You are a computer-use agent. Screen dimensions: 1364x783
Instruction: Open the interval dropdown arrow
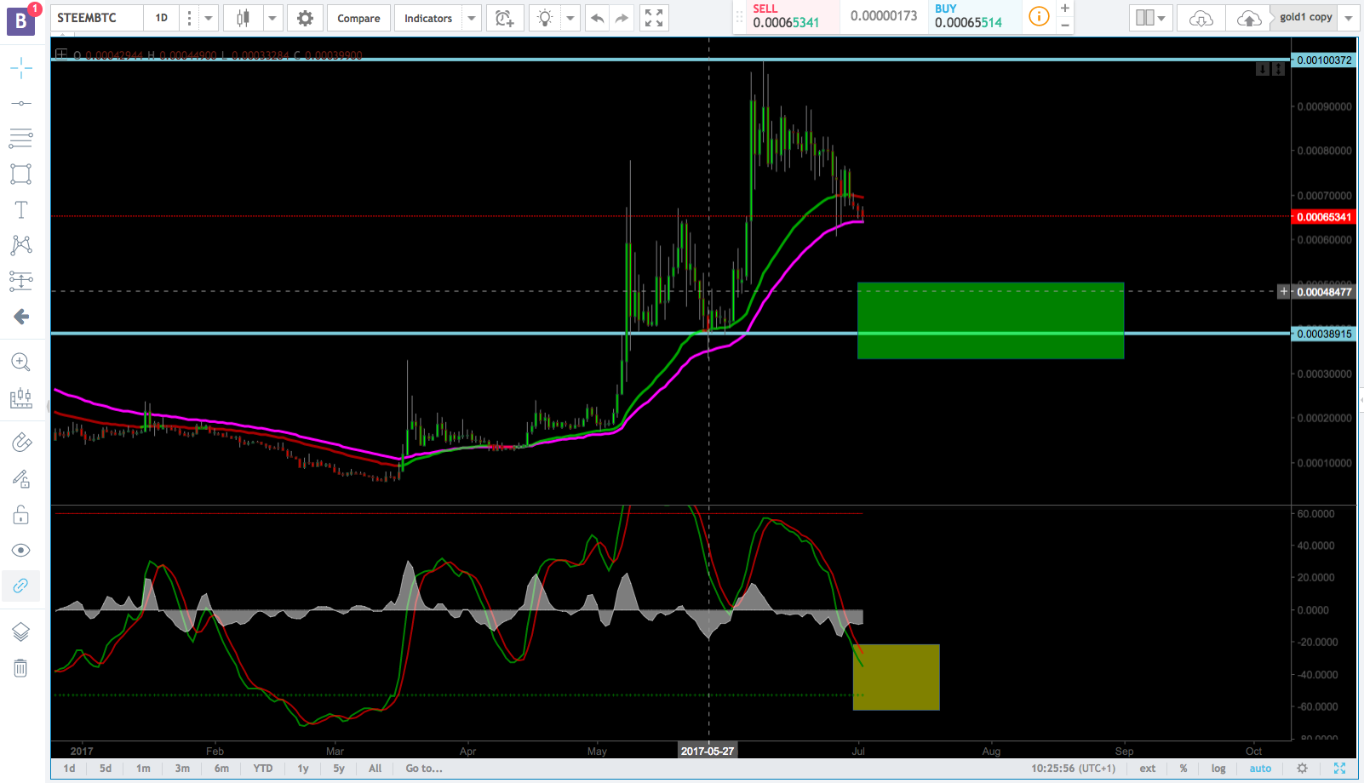coord(208,18)
